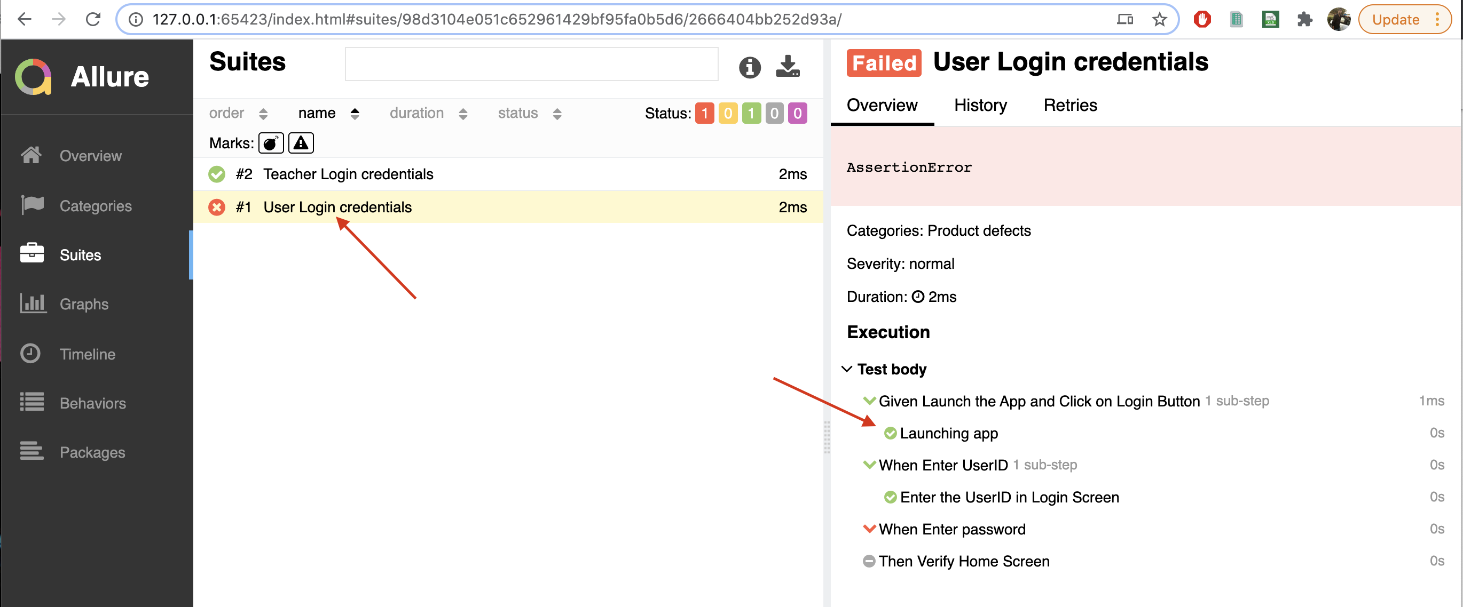Collapse the Test body section
Image resolution: width=1463 pixels, height=607 pixels.
point(847,369)
